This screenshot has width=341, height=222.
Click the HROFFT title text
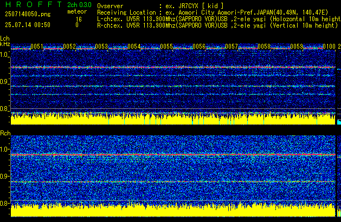(x=34, y=4)
